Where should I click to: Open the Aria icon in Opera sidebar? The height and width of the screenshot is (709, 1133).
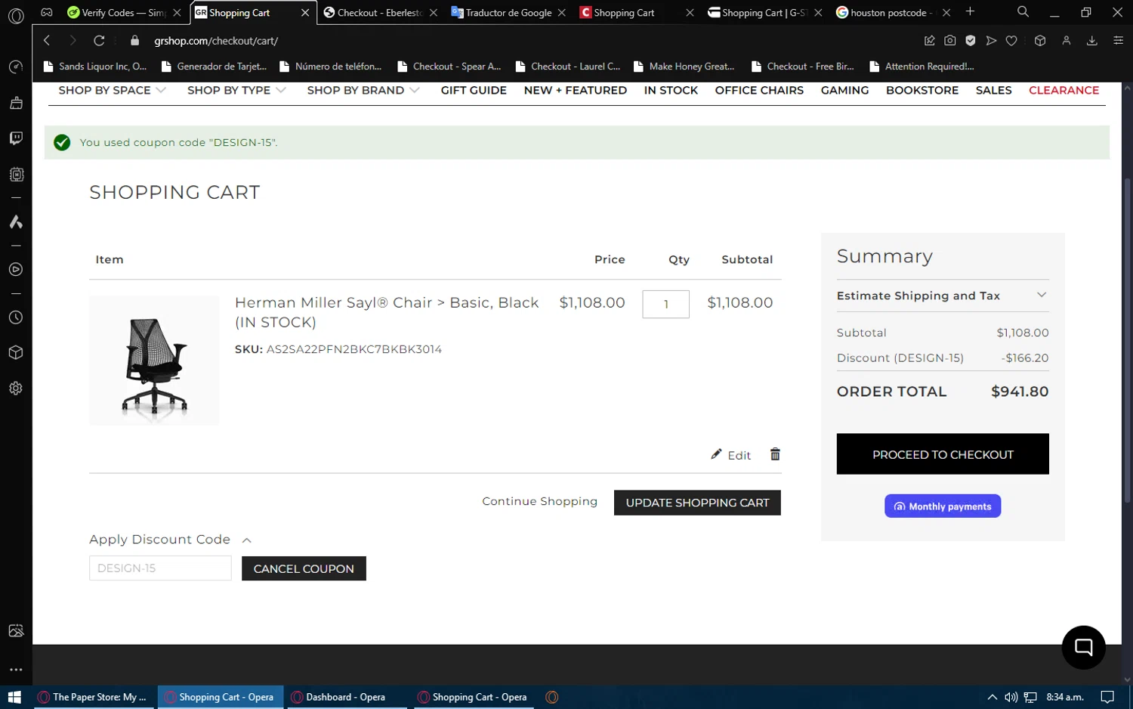16,222
